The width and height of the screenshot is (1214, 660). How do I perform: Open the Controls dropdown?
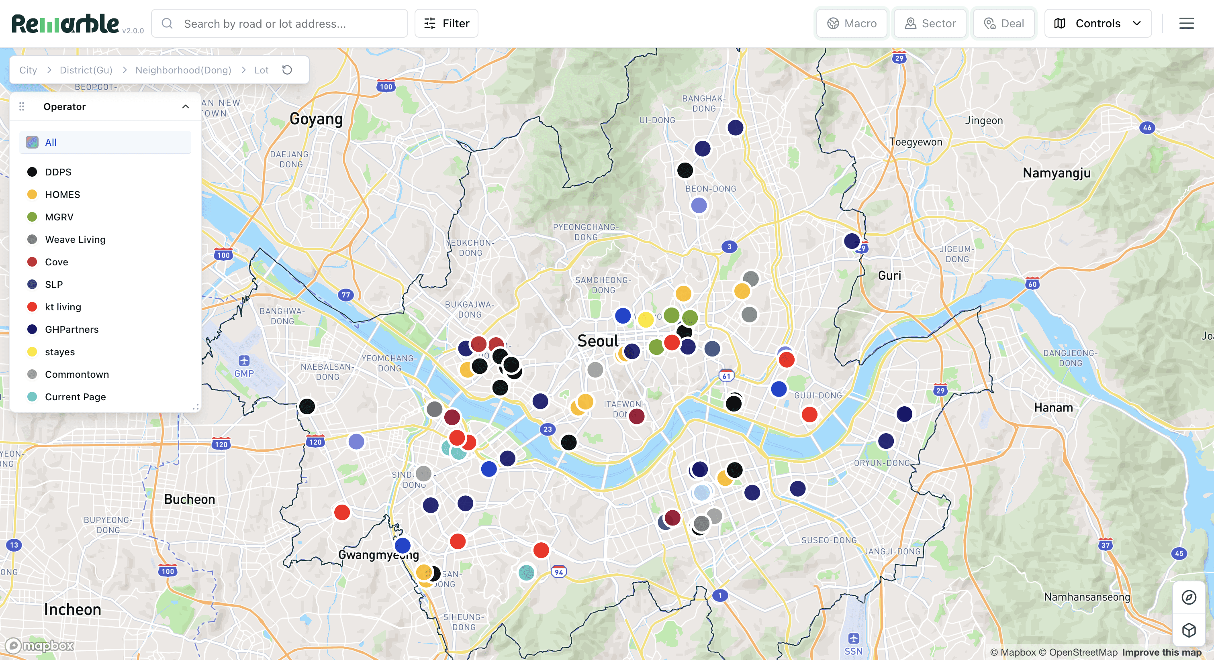pos(1098,24)
